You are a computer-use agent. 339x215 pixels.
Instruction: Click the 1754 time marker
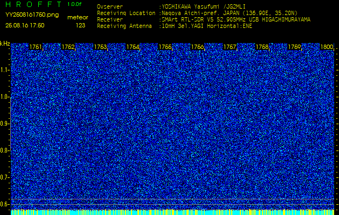[133, 47]
